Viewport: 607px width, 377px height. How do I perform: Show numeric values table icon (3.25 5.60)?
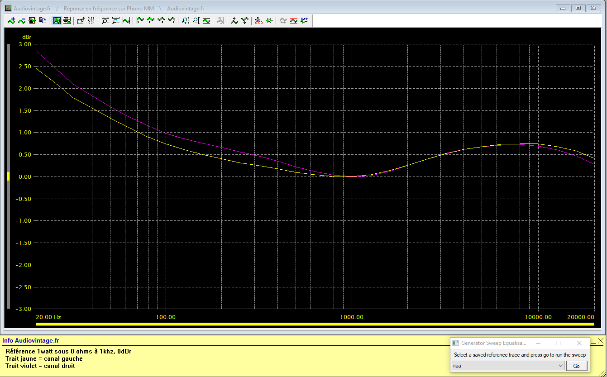(x=91, y=20)
